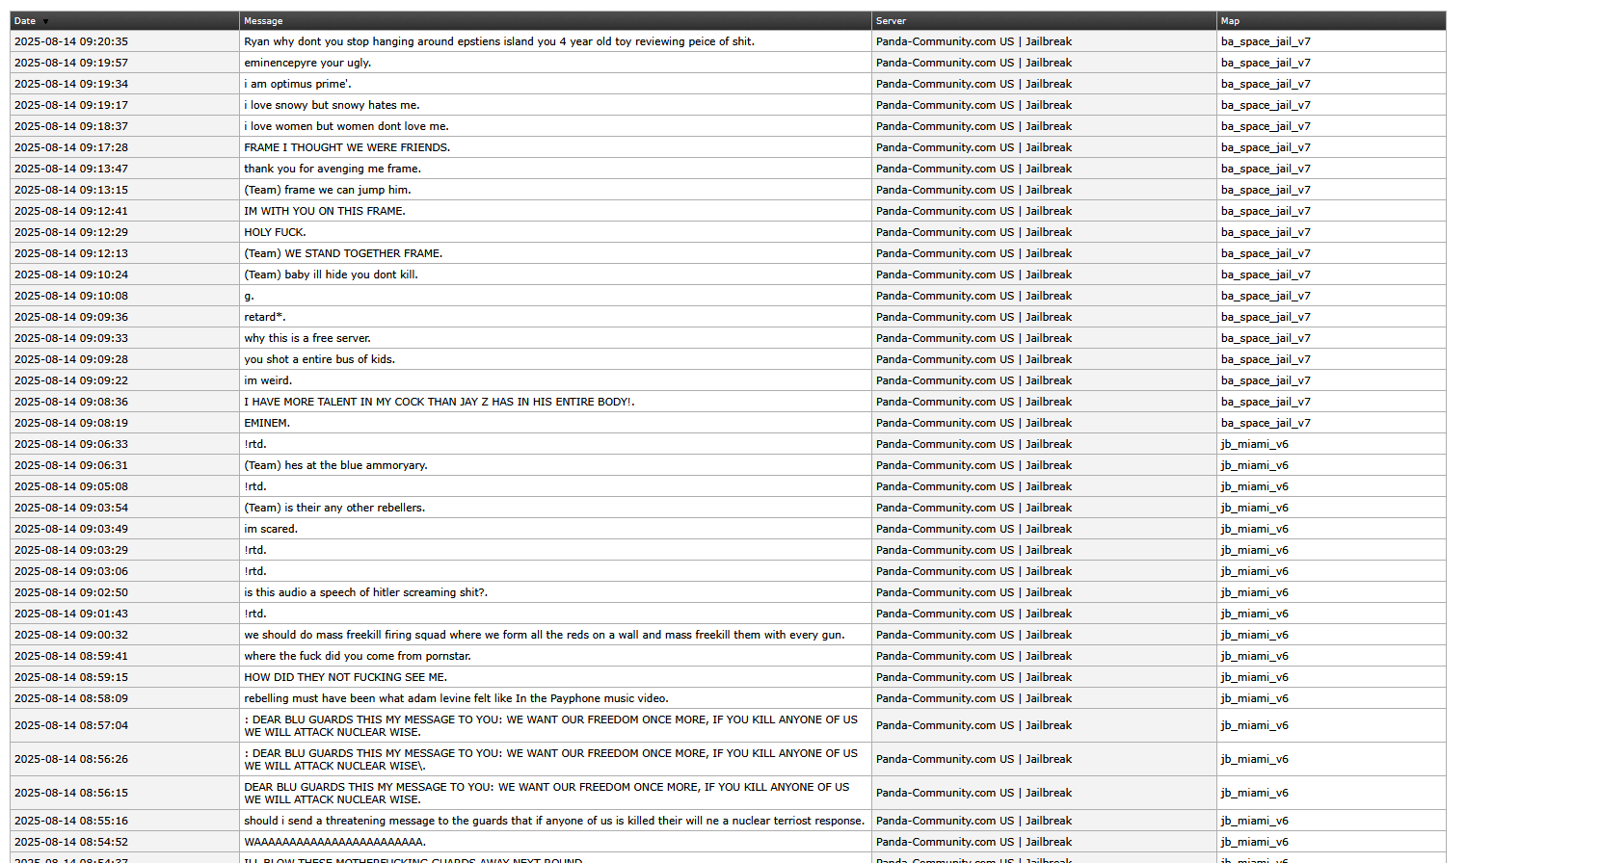The height and width of the screenshot is (863, 1600).
Task: Click the date 2025-08-14 09:12:41
Action: click(x=71, y=211)
